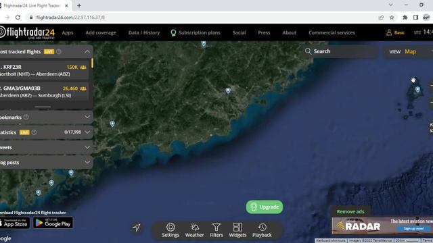433x243 pixels.
Task: Click the browser reload button
Action: coord(18,18)
